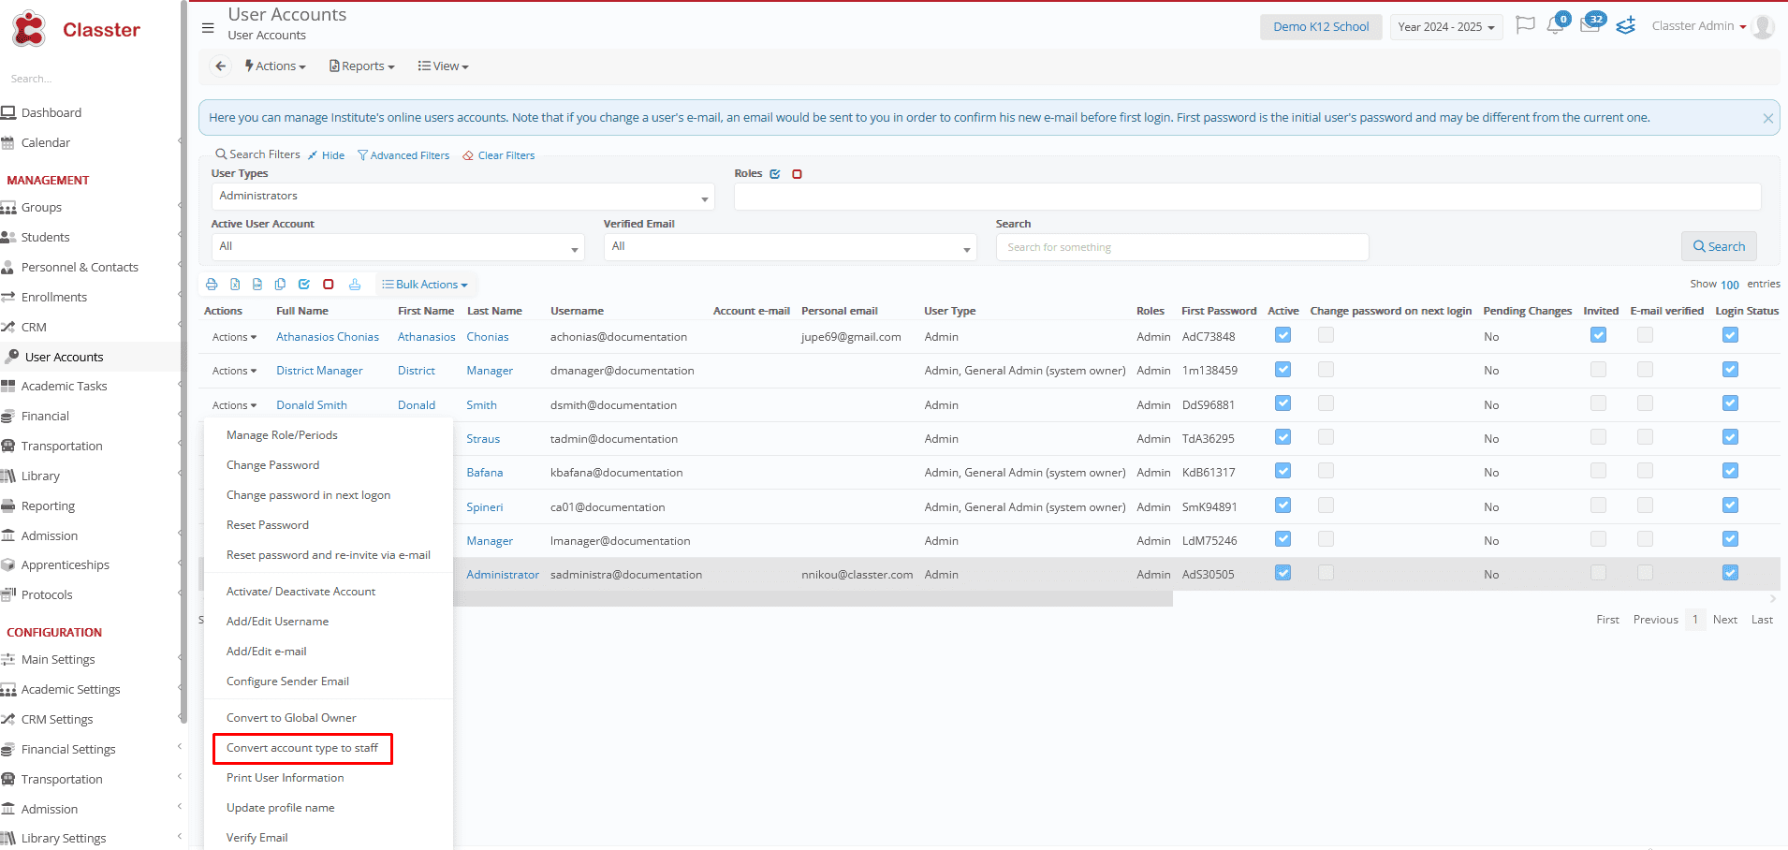Viewport: 1788px width, 850px height.
Task: Open the District Manager full name link
Action: [x=319, y=371]
